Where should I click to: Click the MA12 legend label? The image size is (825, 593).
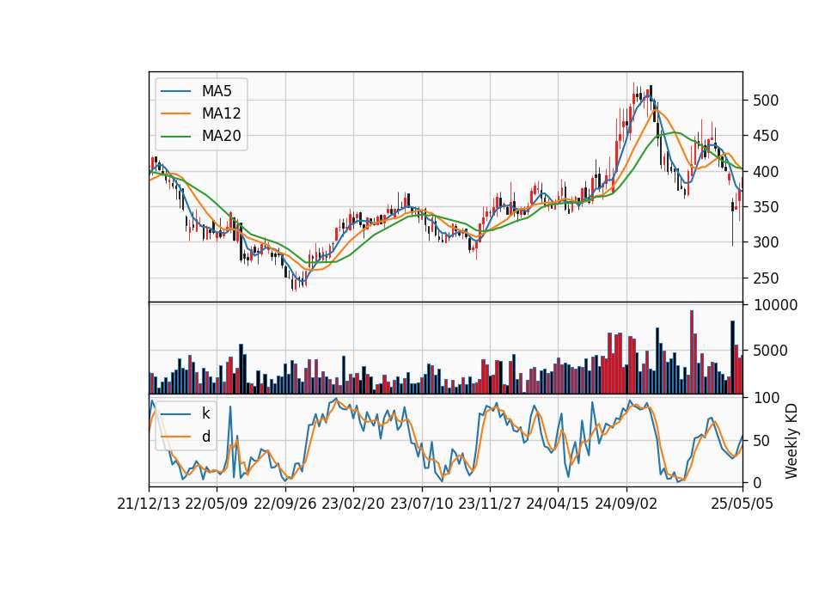pos(221,113)
